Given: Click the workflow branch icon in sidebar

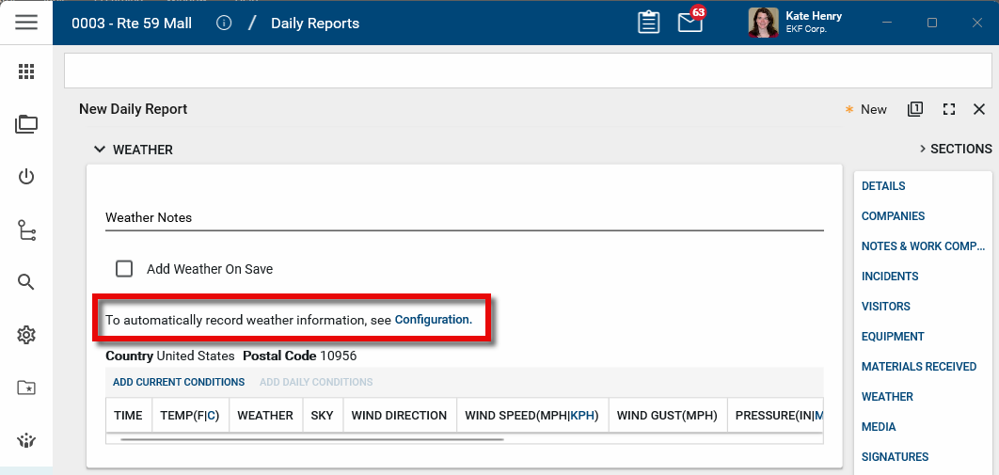Looking at the screenshot, I should click(26, 230).
